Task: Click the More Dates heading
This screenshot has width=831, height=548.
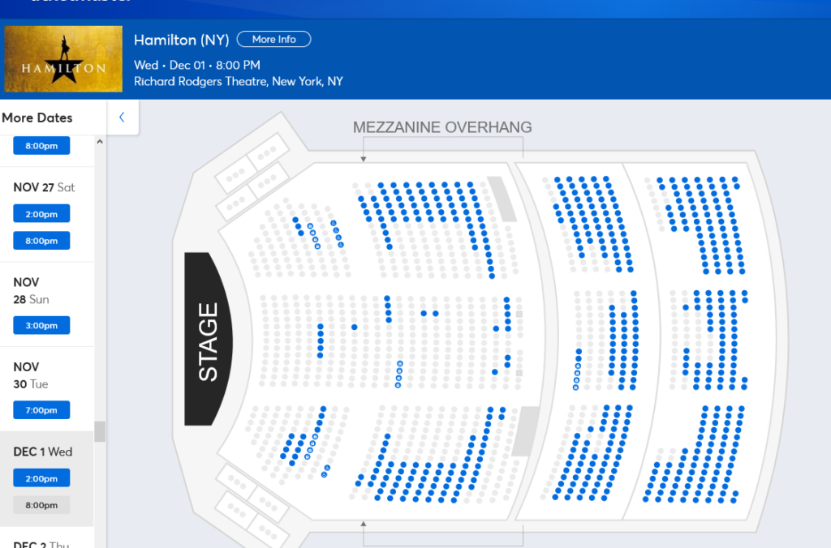Action: pos(37,118)
